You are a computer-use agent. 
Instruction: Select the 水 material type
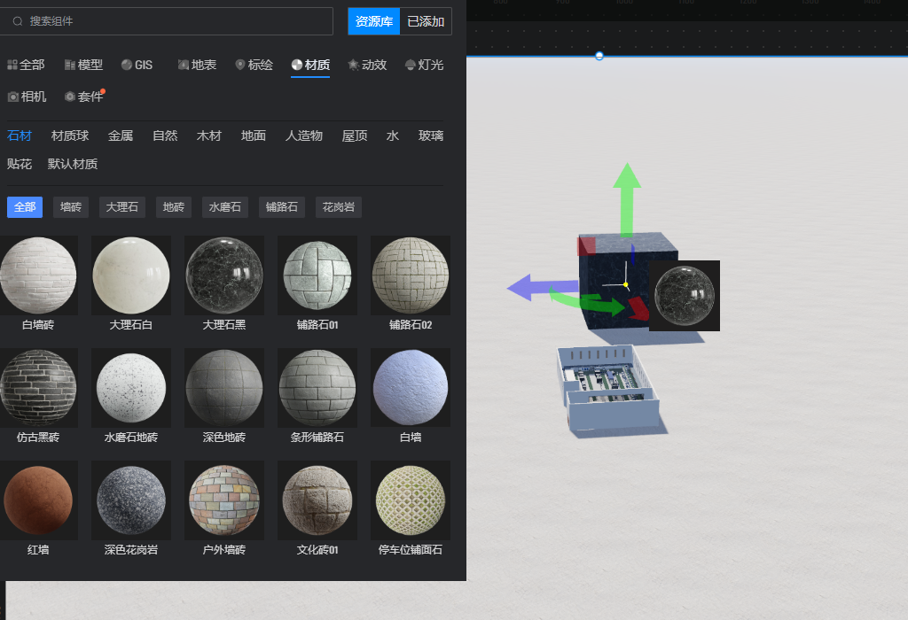pos(393,136)
